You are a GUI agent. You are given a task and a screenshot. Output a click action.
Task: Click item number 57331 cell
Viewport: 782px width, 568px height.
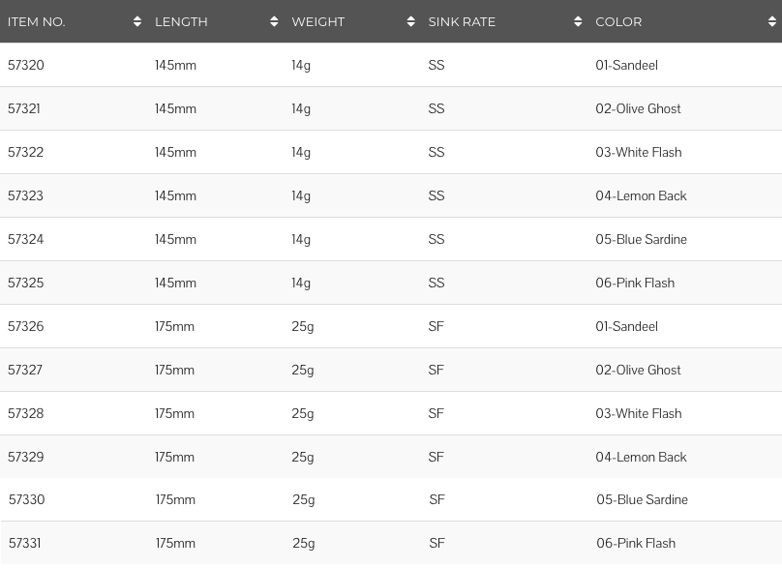tap(25, 543)
